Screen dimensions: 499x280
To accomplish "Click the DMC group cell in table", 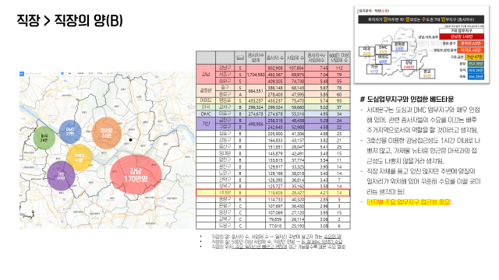I will [206, 114].
